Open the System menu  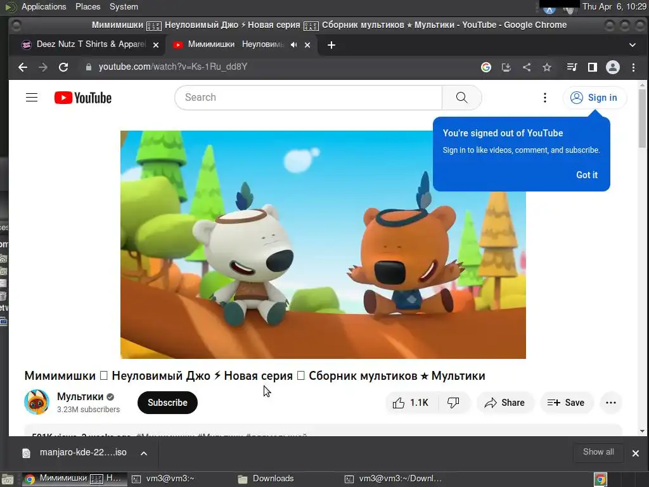pyautogui.click(x=124, y=6)
